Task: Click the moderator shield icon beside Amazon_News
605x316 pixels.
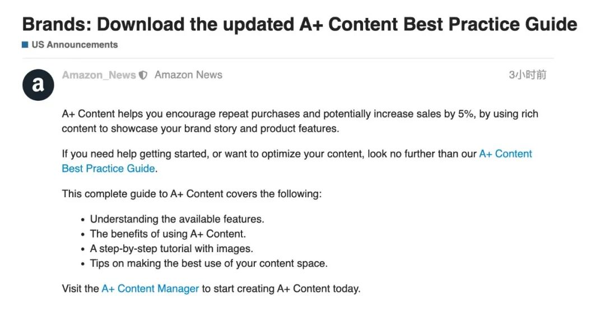Action: click(143, 75)
